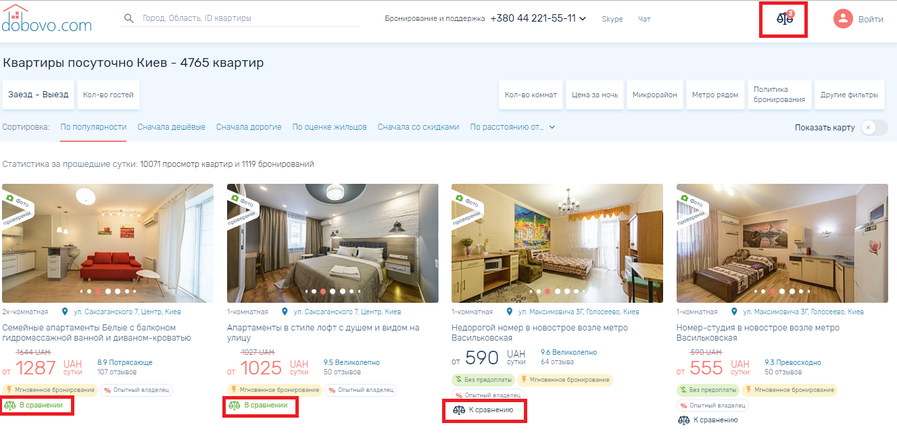897x442 pixels.
Task: Click location pin of the 1025 UAH listing
Action: (286, 312)
